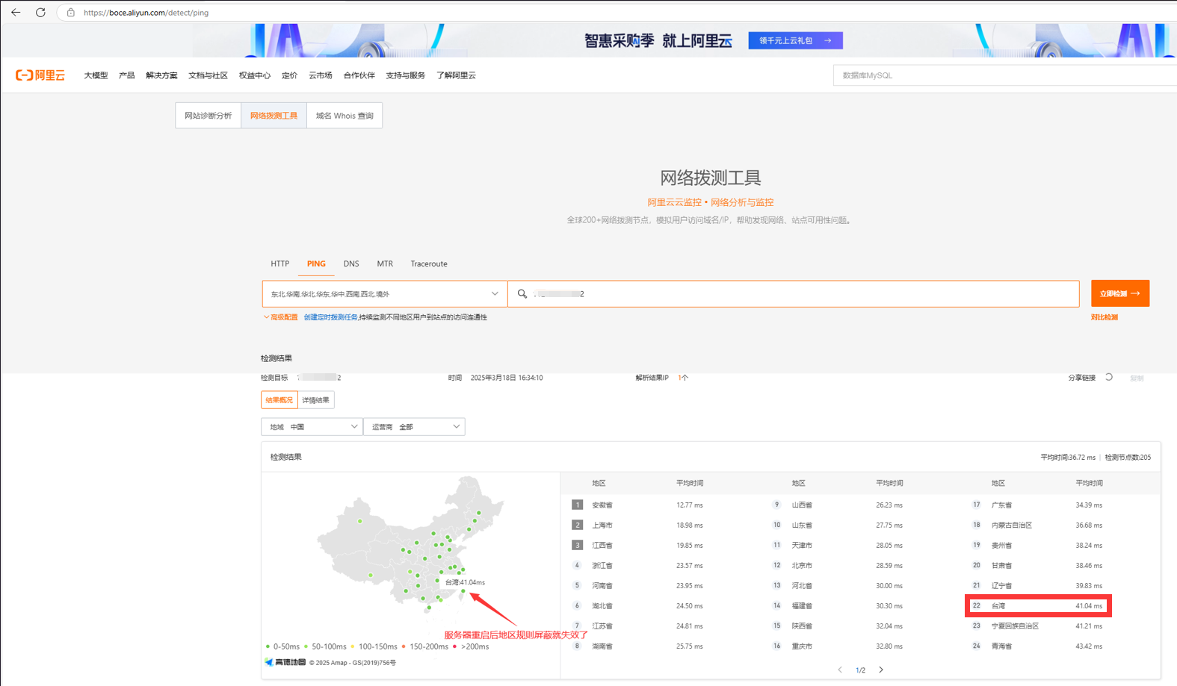The height and width of the screenshot is (686, 1177).
Task: Click the 北京市 result row
Action: (861, 565)
